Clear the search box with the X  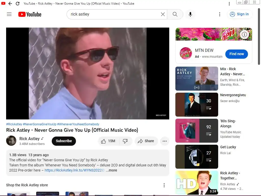pyautogui.click(x=163, y=14)
